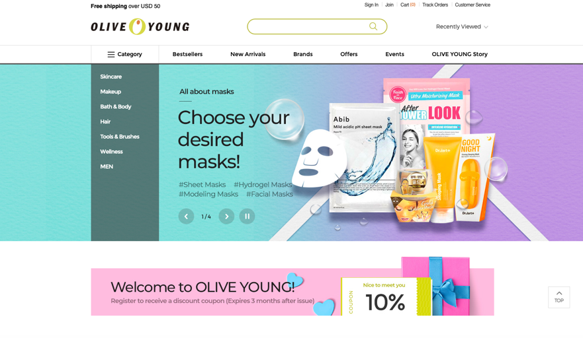
Task: Expand Recently Viewed dropdown
Action: 462,26
